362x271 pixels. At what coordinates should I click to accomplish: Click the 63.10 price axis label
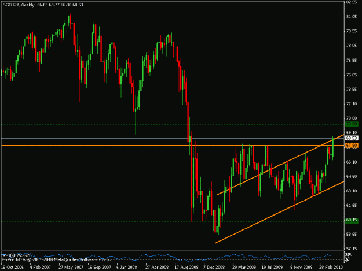point(352,191)
